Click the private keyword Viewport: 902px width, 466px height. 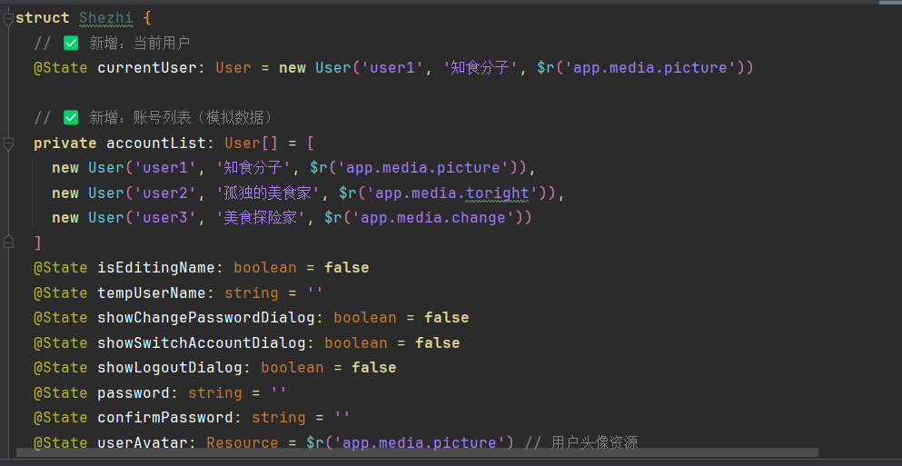point(65,144)
